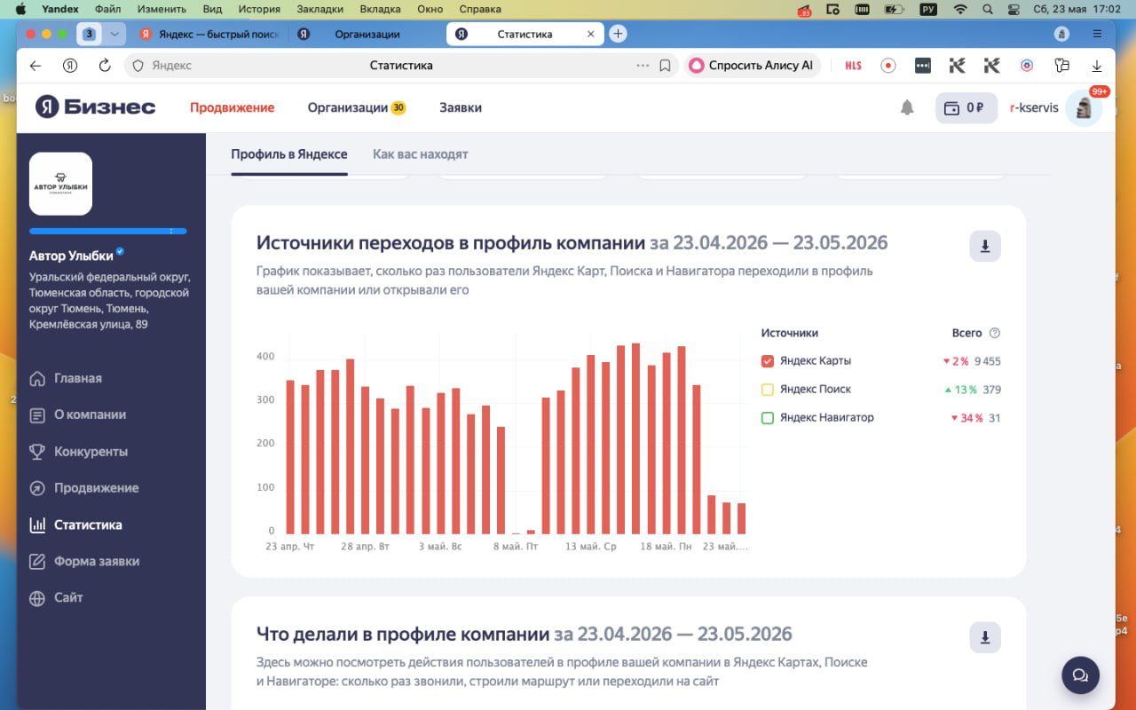Open Продвижение in top navigation
Screen dimensions: 1136x710
point(232,107)
